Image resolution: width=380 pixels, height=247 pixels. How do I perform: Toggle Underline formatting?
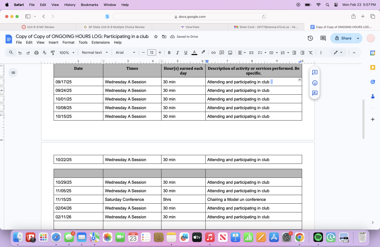pyautogui.click(x=186, y=53)
